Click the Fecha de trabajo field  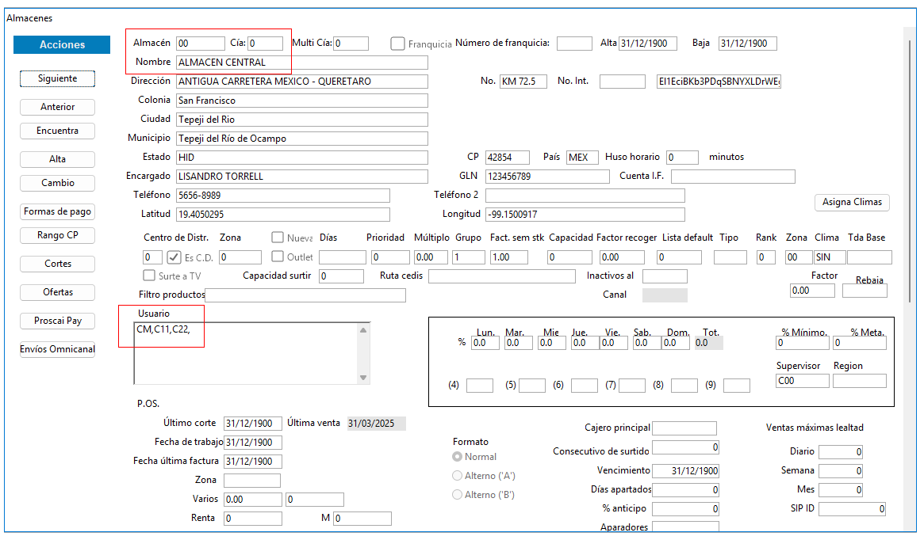pyautogui.click(x=253, y=443)
